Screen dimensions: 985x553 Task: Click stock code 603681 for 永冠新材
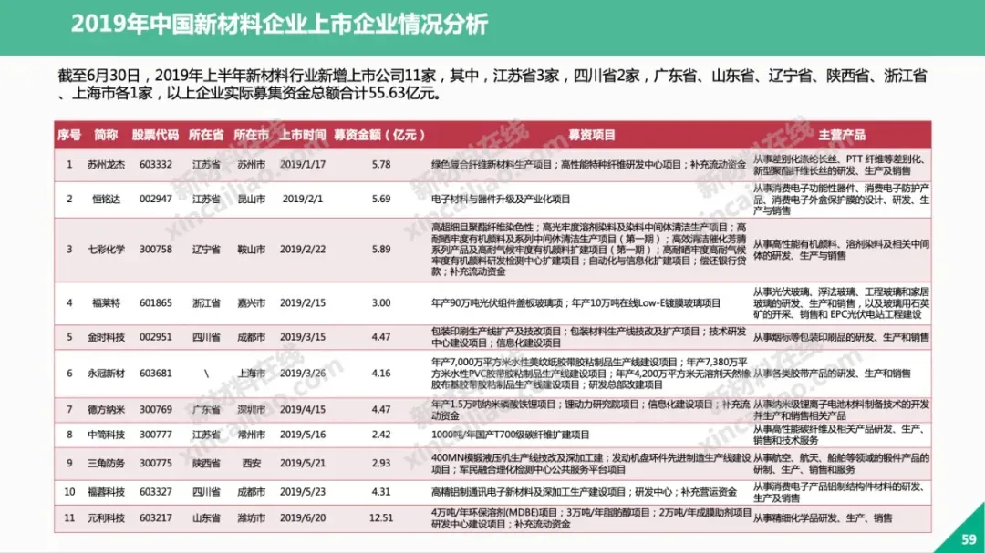tap(155, 374)
